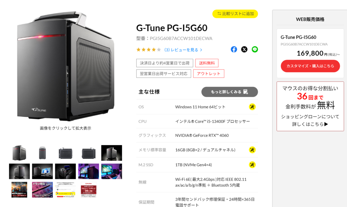Open もっと詳しくみる spec details button

pyautogui.click(x=229, y=92)
